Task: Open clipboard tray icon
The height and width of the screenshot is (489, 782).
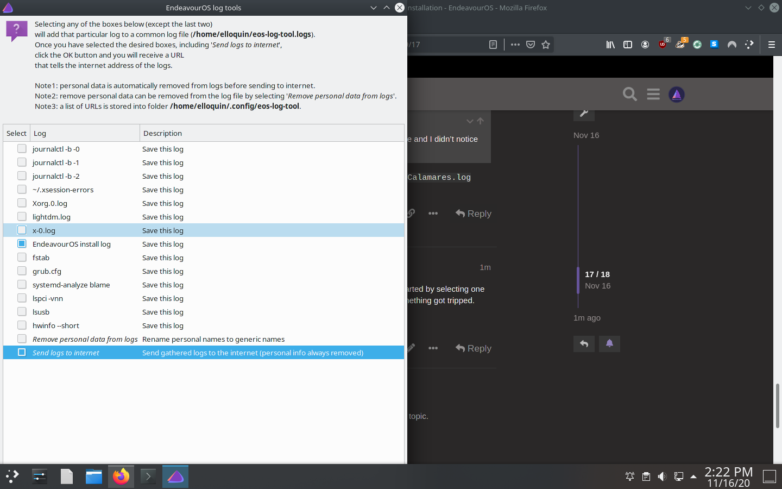Action: [x=646, y=477]
